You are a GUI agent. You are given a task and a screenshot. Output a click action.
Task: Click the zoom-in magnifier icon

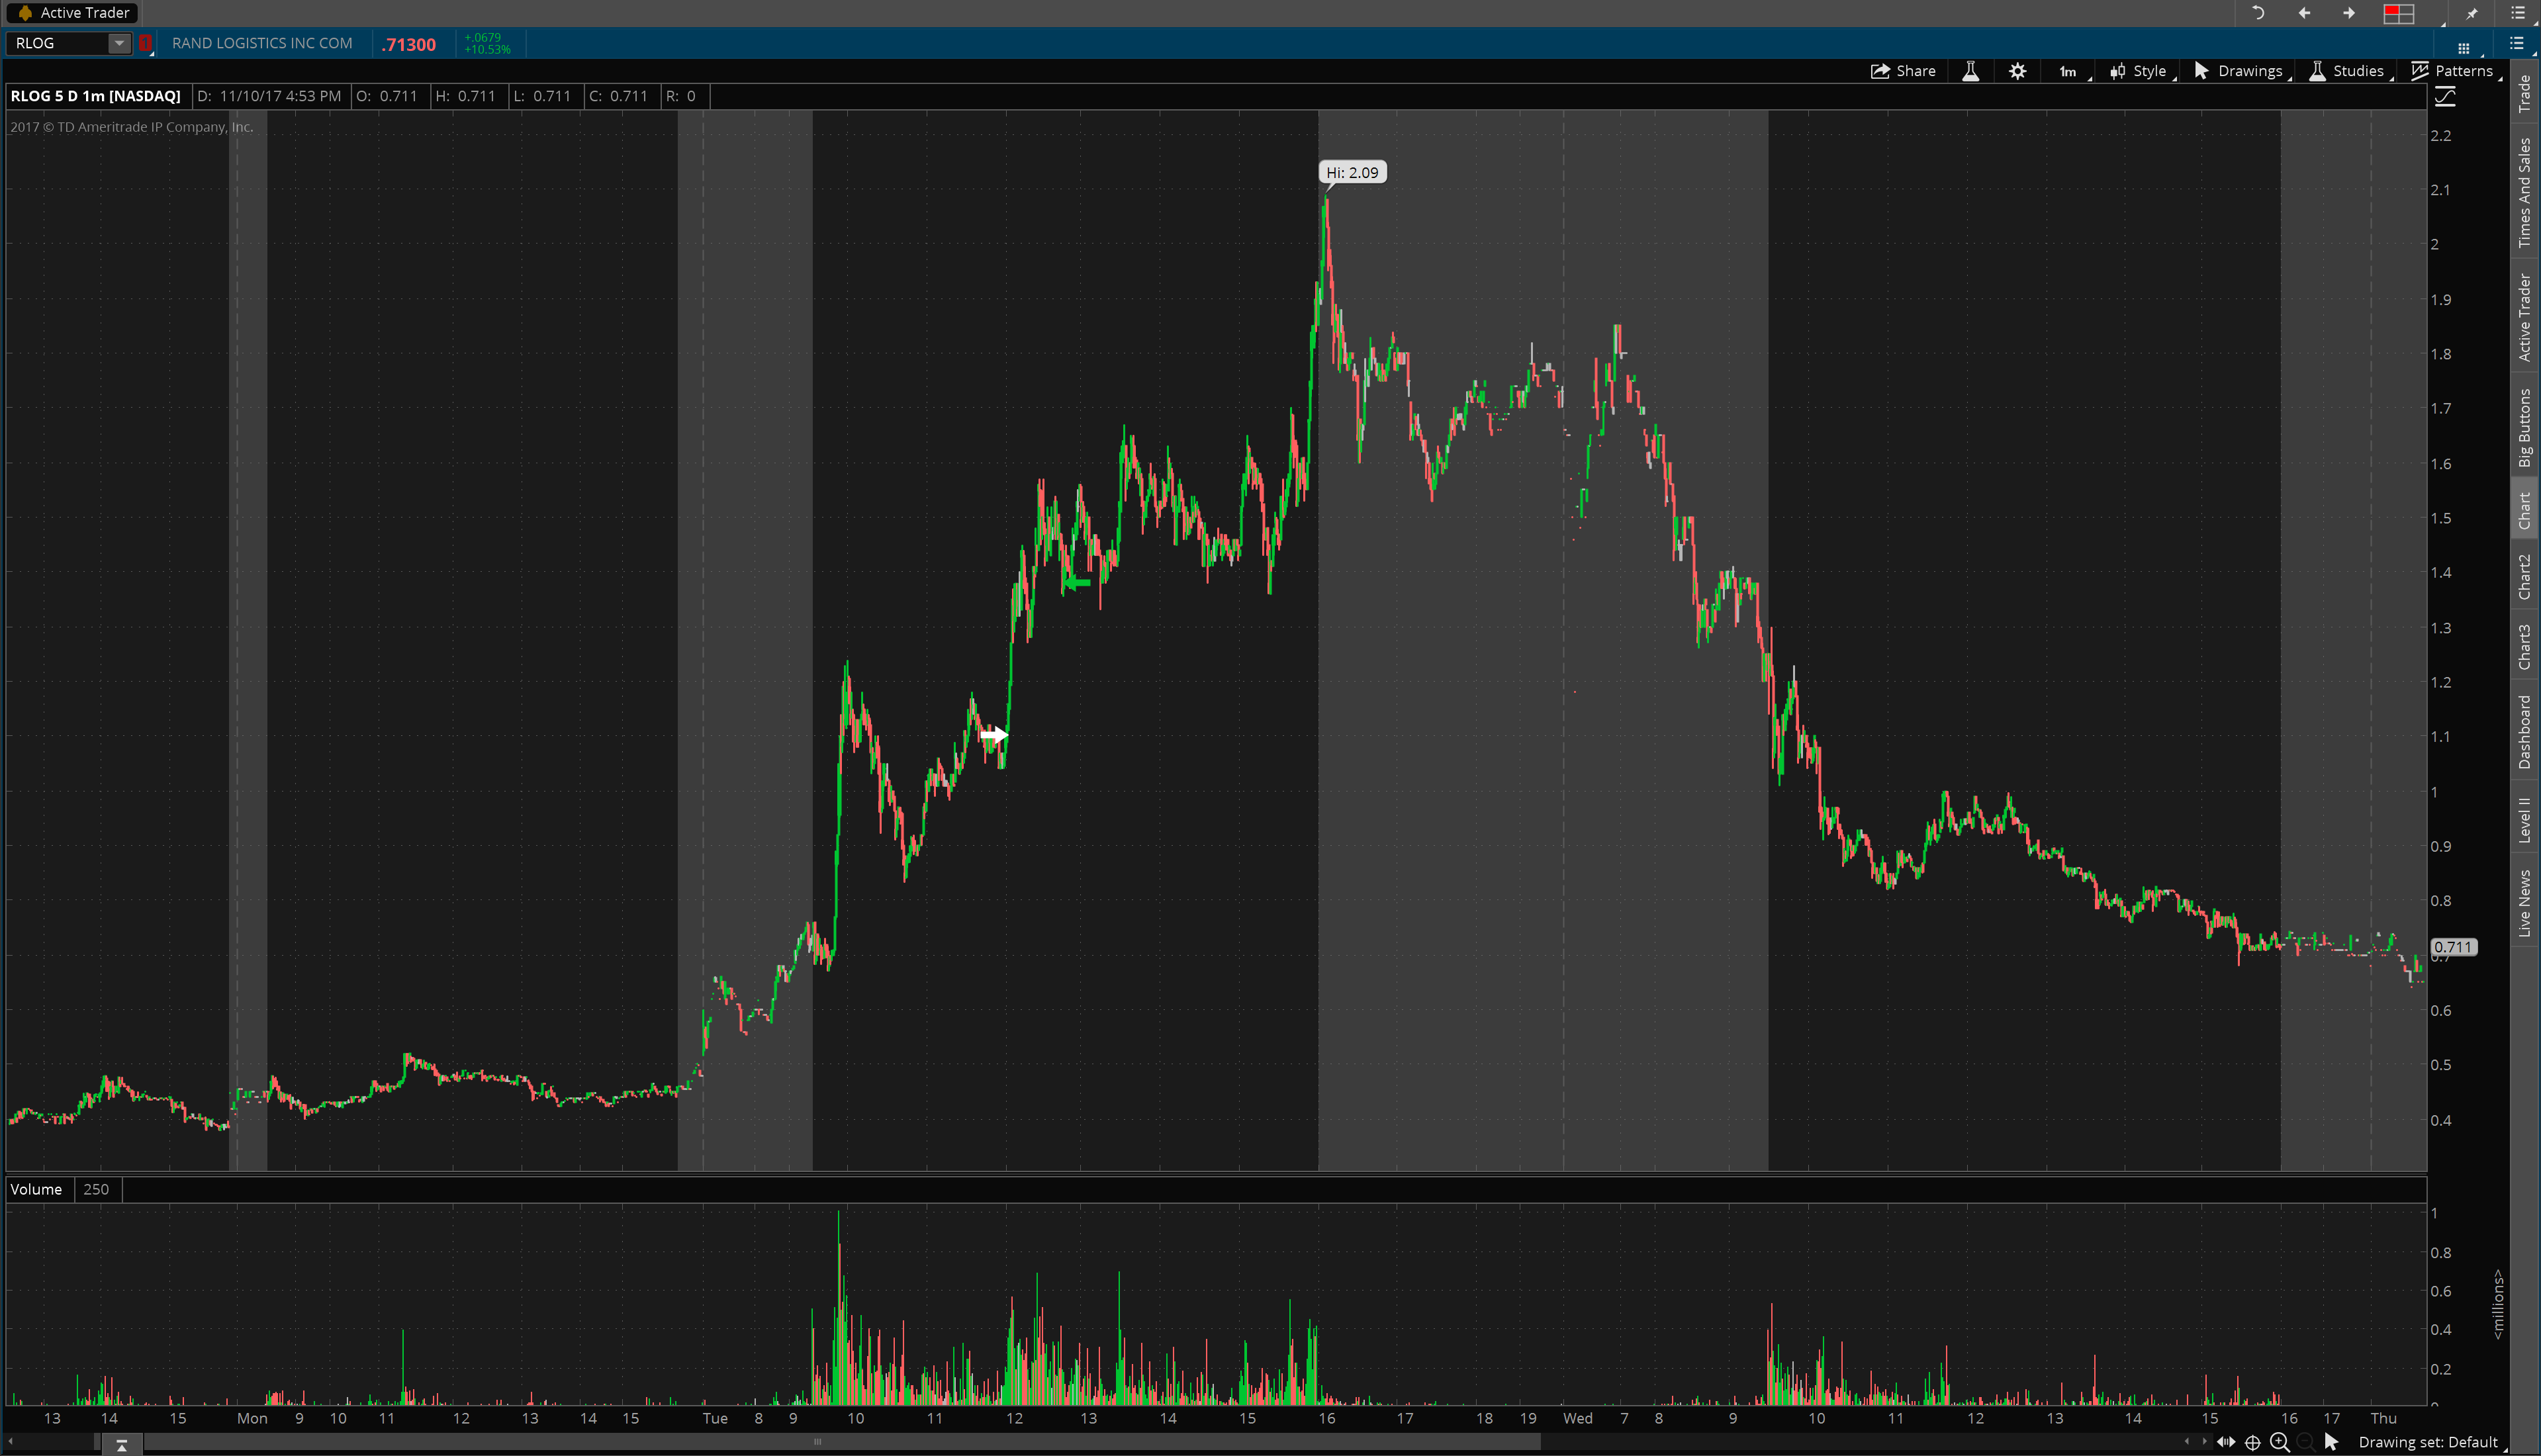[x=2279, y=1442]
